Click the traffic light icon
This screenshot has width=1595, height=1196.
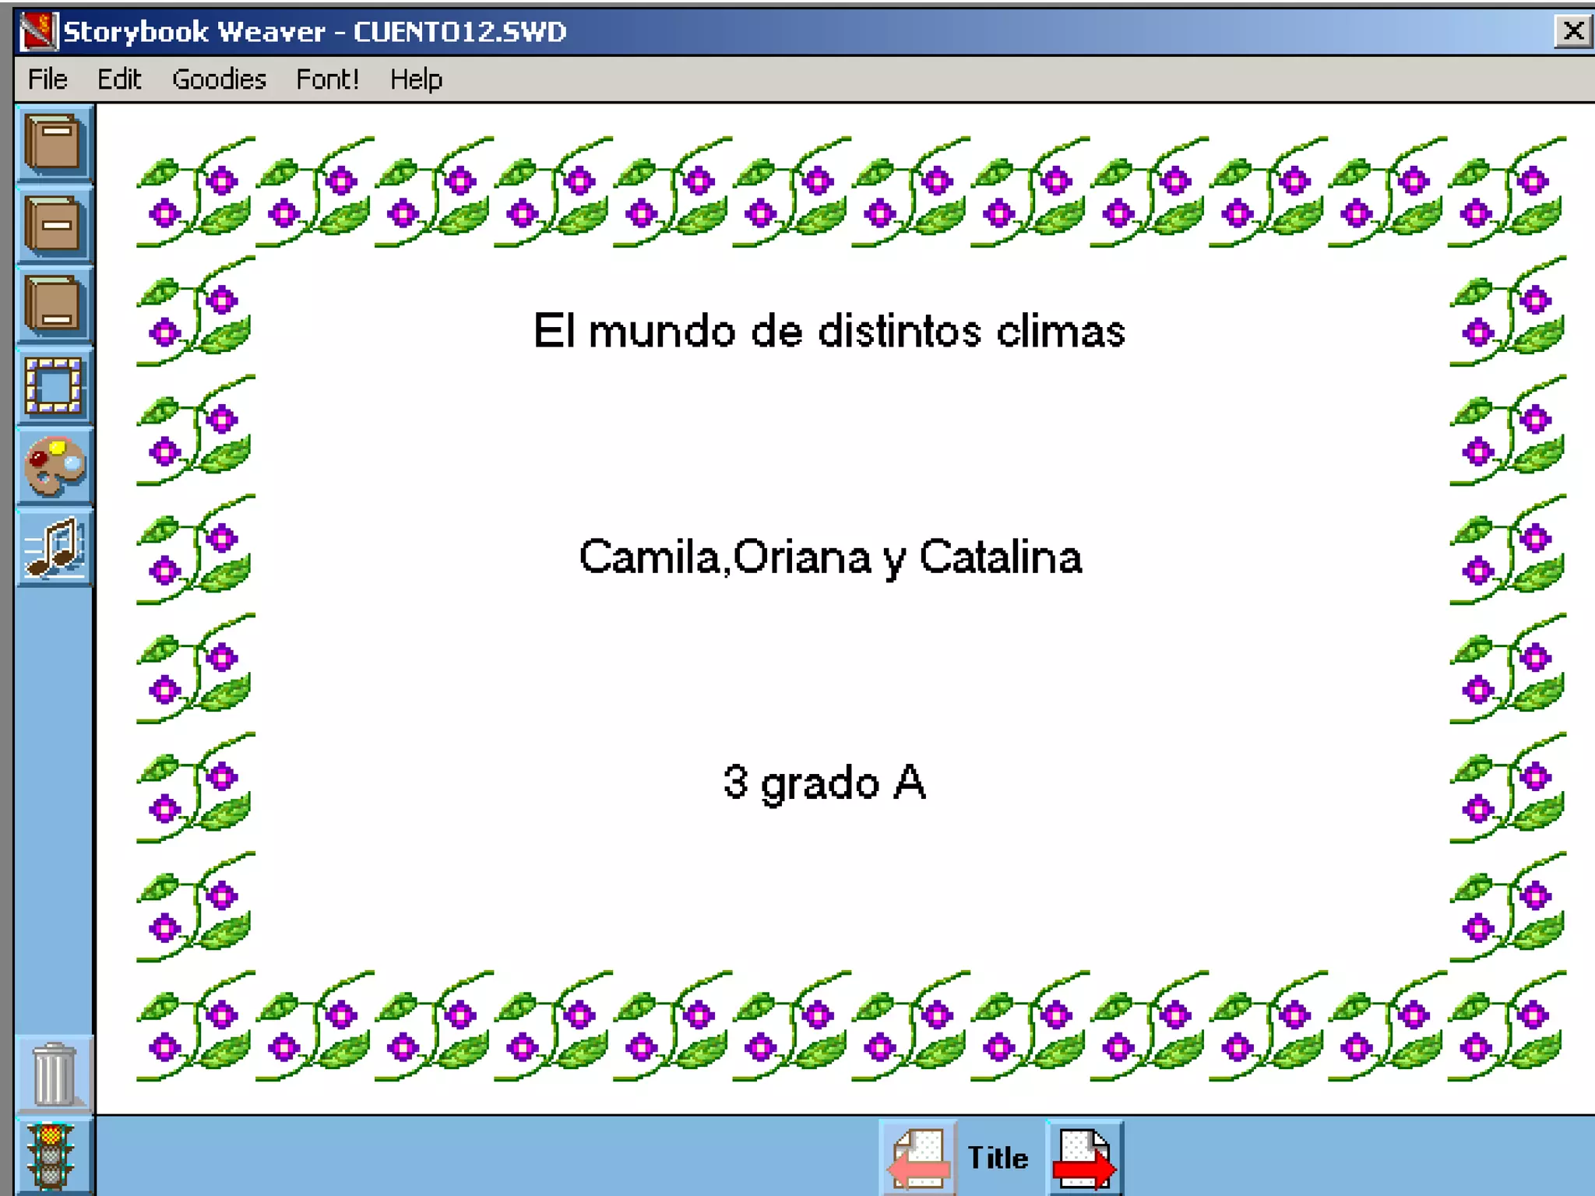click(x=51, y=1156)
